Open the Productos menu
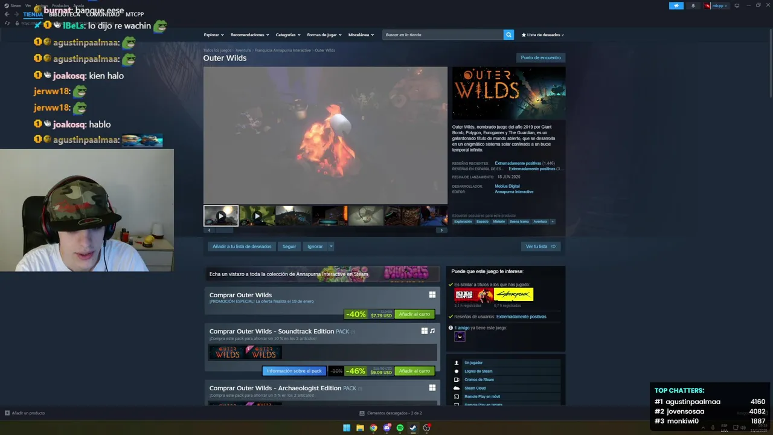The height and width of the screenshot is (435, 773). 60,5
